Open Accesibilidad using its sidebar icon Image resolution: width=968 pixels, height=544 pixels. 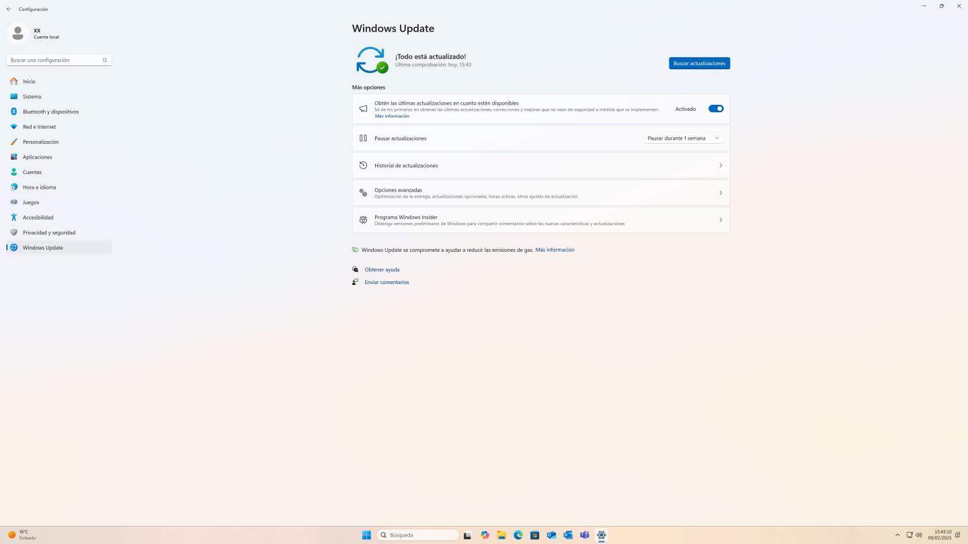click(x=13, y=218)
